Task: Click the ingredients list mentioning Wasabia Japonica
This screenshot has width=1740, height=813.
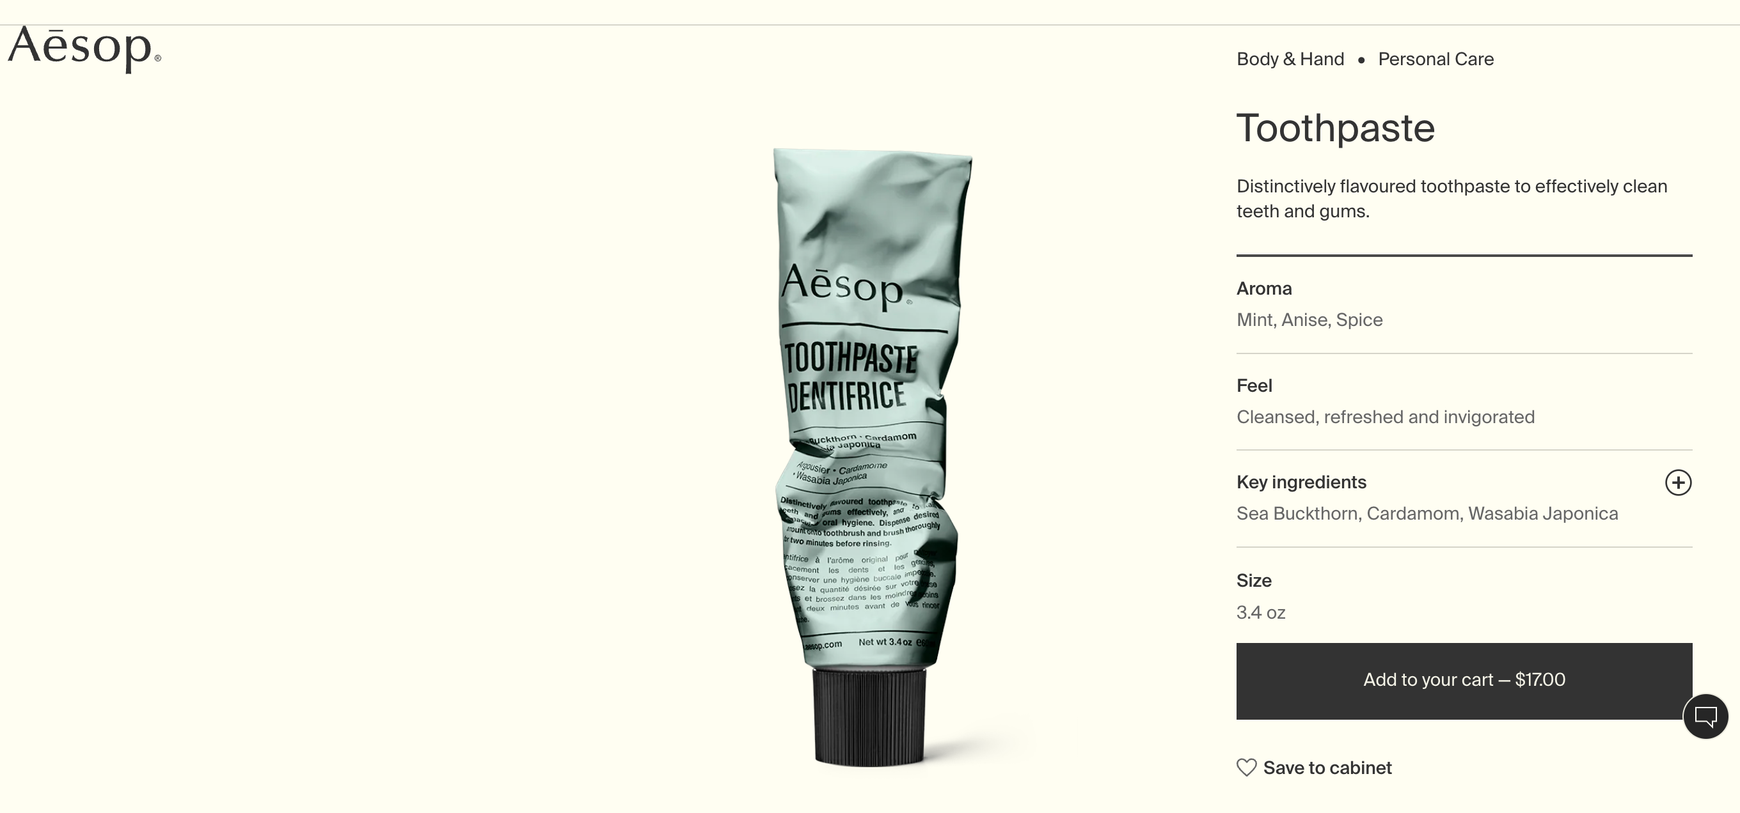Action: pyautogui.click(x=1427, y=513)
